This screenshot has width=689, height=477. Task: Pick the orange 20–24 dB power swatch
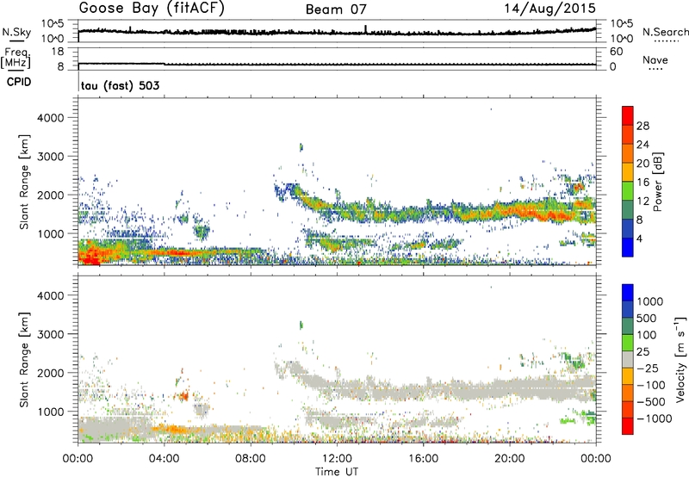628,153
